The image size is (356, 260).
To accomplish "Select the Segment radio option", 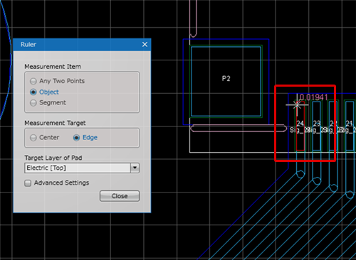I will 48,102.
